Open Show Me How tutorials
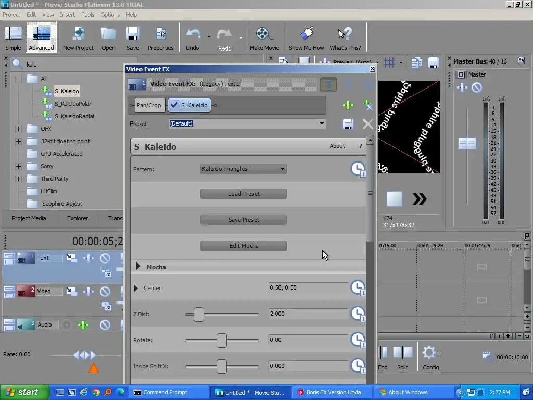 (x=306, y=38)
